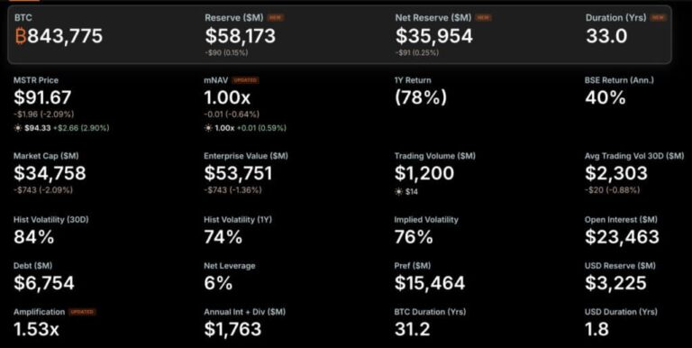This screenshot has height=348, width=692.
Task: Click the sun icon beside $94.33
Action: [18, 128]
